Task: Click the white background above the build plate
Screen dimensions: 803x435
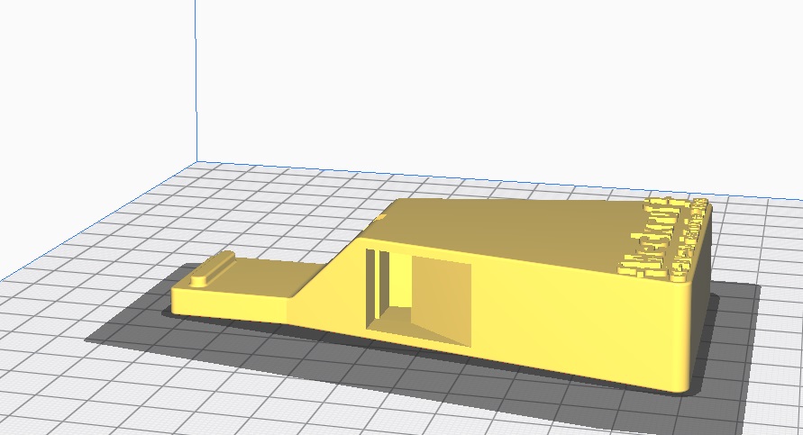Action: pos(496,81)
